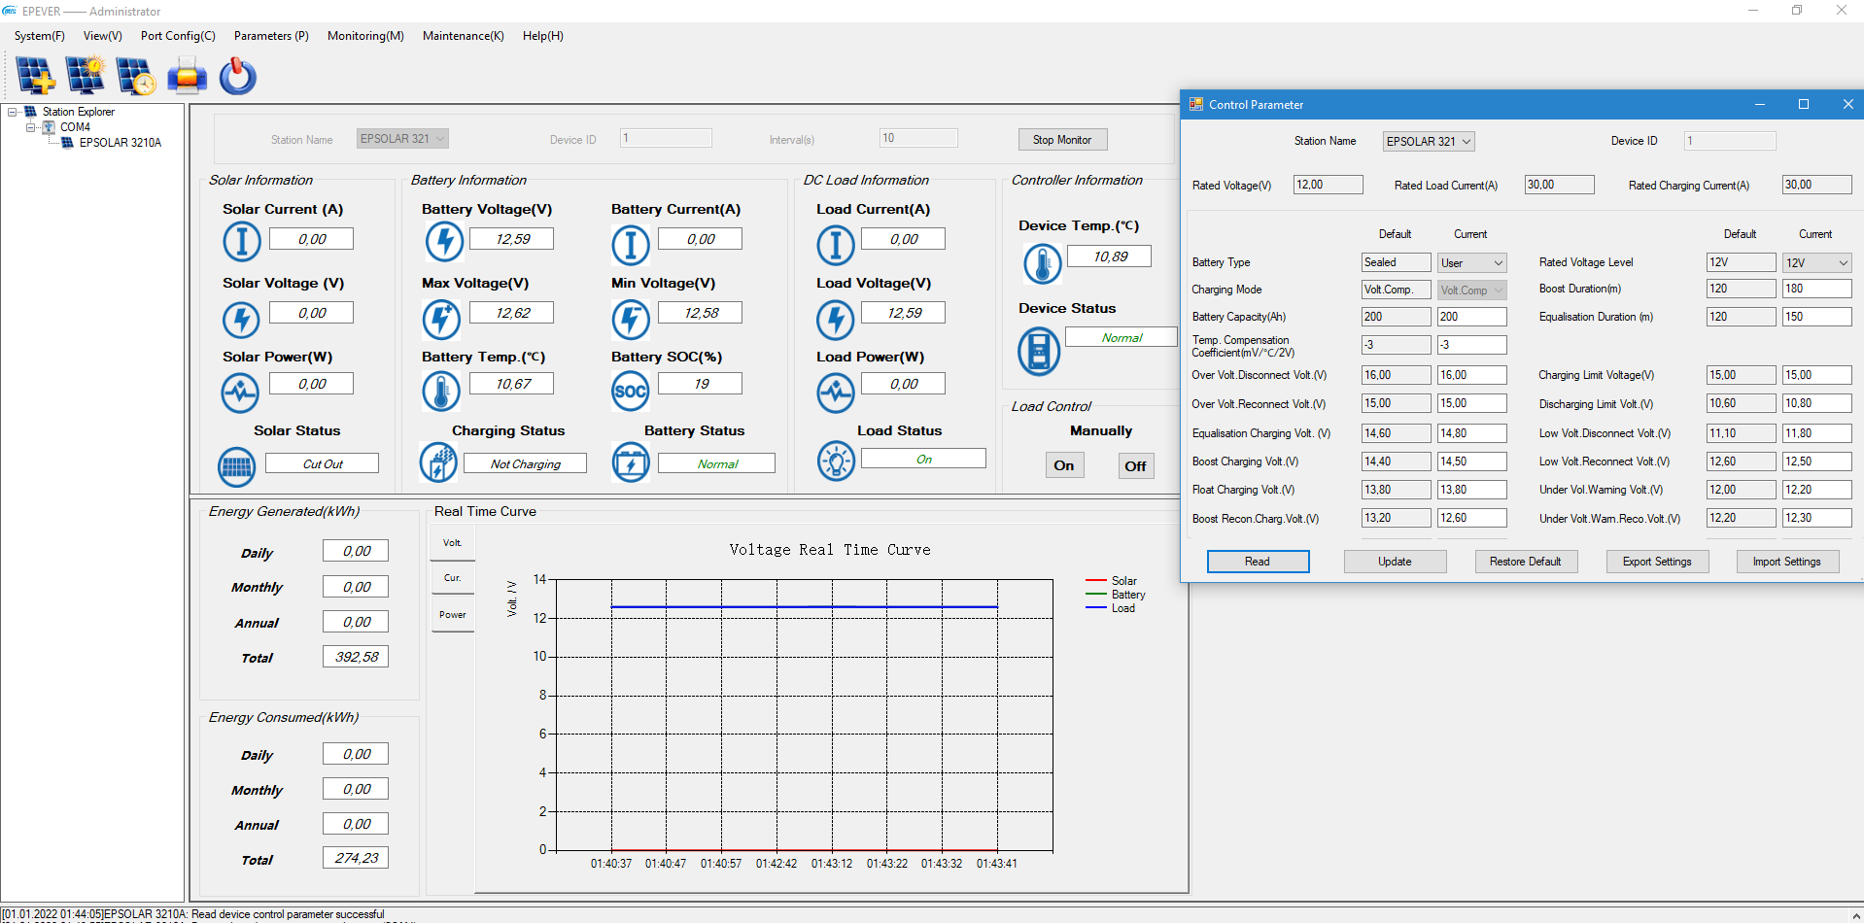Viewport: 1864px width, 923px height.
Task: Open the Monitoring(M) menu
Action: [365, 36]
